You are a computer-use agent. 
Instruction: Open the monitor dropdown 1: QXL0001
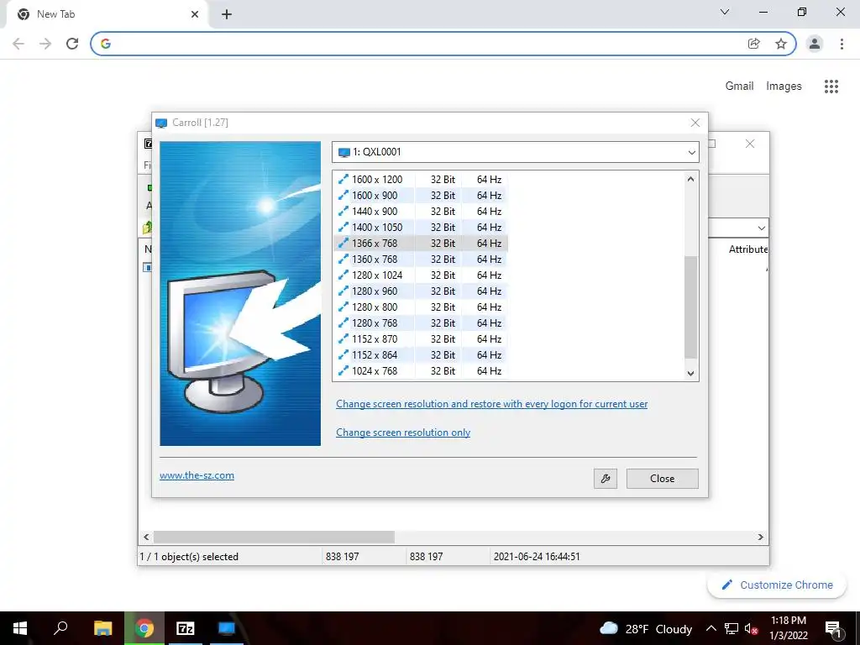point(515,152)
